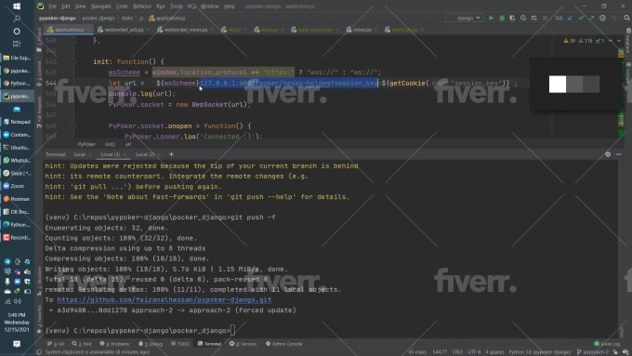The height and width of the screenshot is (356, 632).
Task: Open the django run configuration dropdown
Action: pos(465,18)
